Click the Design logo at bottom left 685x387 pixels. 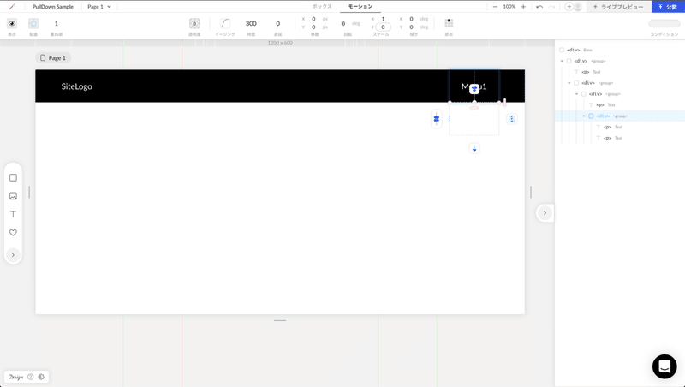pyautogui.click(x=15, y=377)
